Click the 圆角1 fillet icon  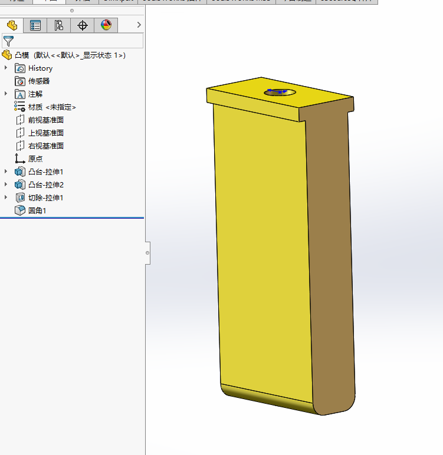tap(19, 210)
